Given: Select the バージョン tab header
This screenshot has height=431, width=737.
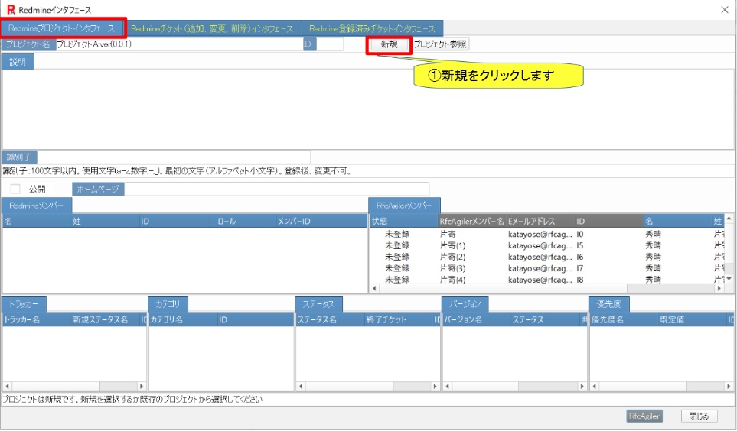Looking at the screenshot, I should pyautogui.click(x=465, y=304).
